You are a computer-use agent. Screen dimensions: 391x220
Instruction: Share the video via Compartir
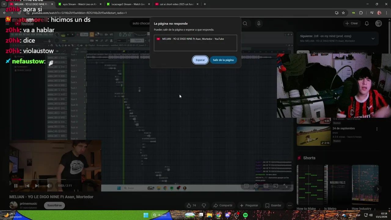pos(223,205)
